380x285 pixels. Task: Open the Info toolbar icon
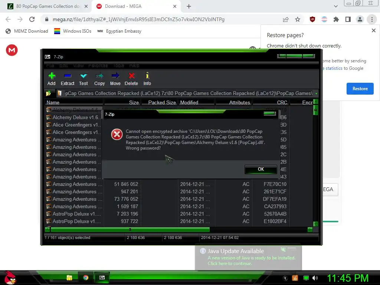point(147,79)
